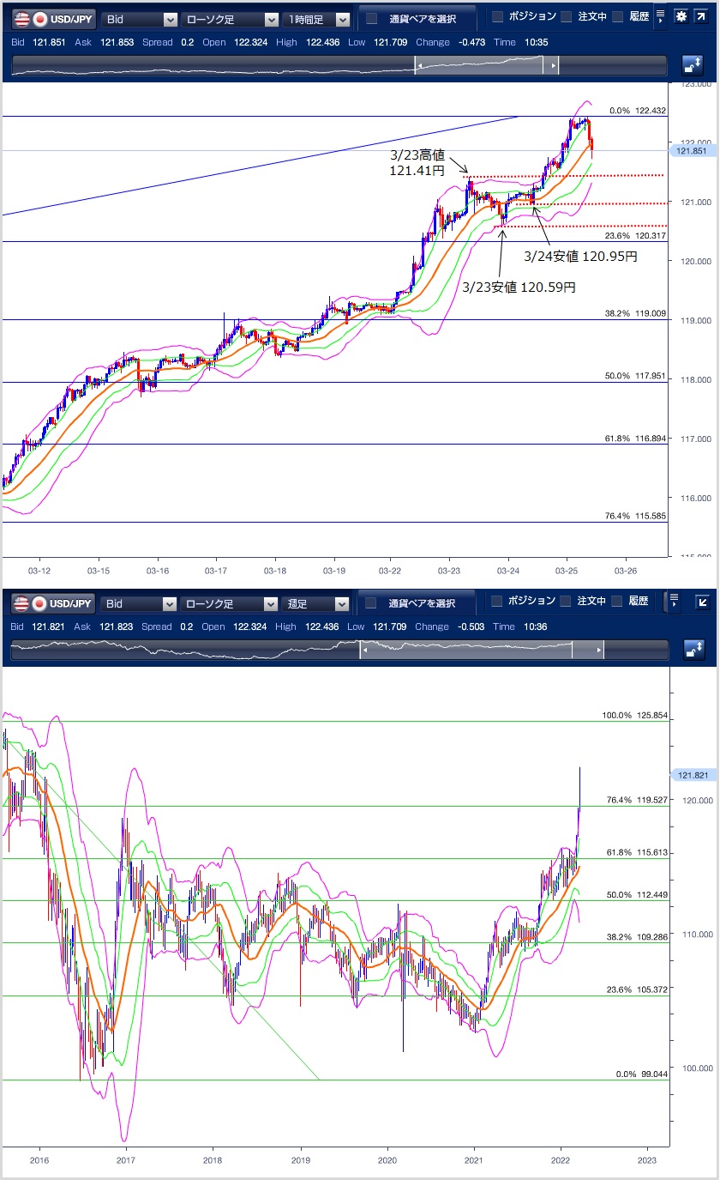Click the 121.851 current price label on axis
The height and width of the screenshot is (1180, 720).
pos(691,151)
